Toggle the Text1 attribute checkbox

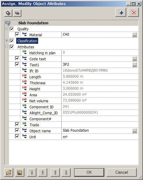pyautogui.click(x=17, y=64)
